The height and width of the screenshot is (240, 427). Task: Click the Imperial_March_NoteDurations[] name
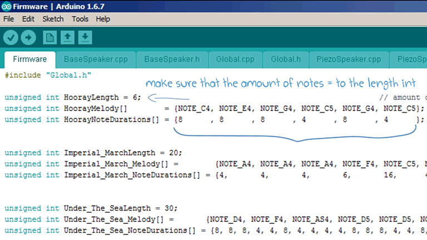tap(132, 175)
